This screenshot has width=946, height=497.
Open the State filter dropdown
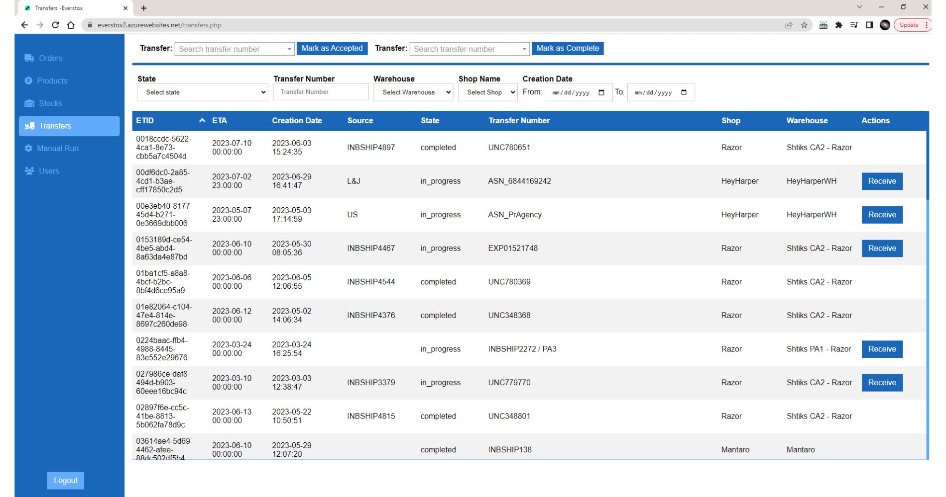(203, 92)
